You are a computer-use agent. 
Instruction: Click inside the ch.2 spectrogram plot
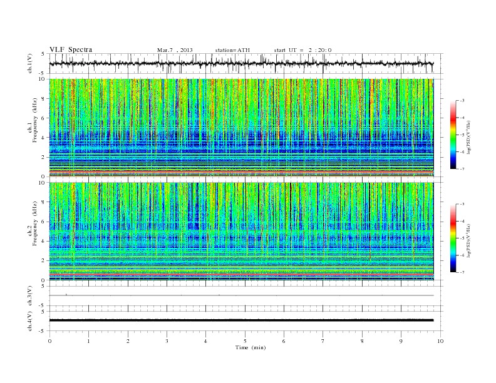[x=241, y=232]
